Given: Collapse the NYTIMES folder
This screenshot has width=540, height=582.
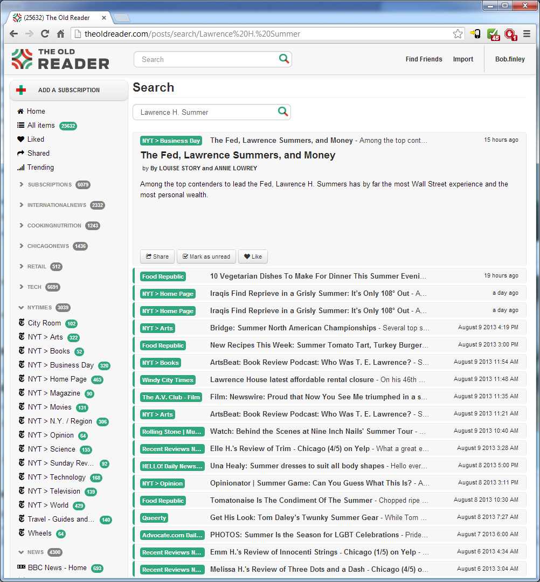Looking at the screenshot, I should [21, 307].
